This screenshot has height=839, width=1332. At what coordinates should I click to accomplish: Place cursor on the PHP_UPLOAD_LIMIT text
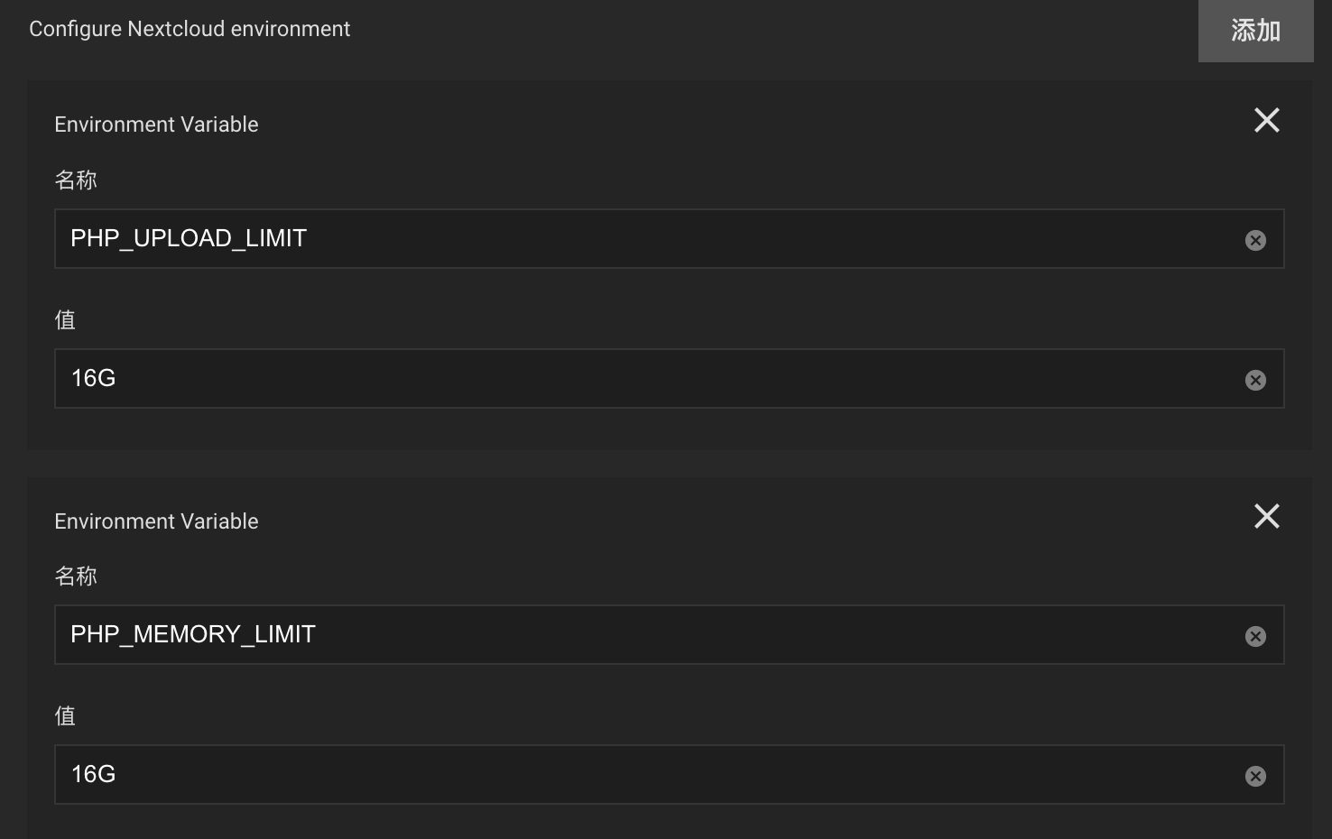point(189,238)
